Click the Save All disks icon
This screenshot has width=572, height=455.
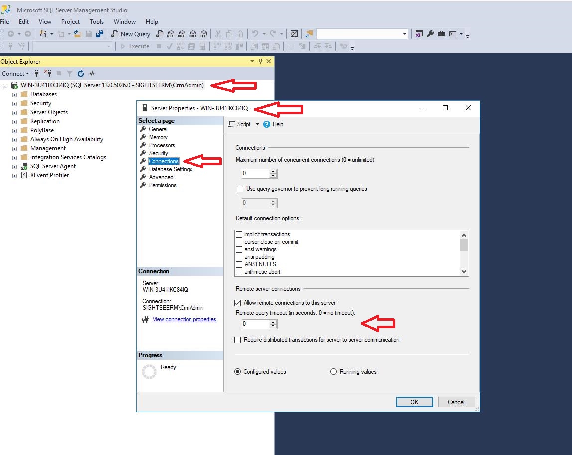point(99,34)
